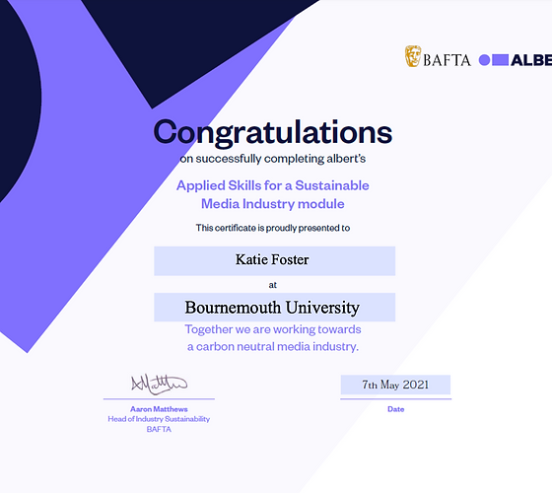This screenshot has height=493, width=552.
Task: Click 'BAFTA' under the signatory title
Action: coord(159,429)
